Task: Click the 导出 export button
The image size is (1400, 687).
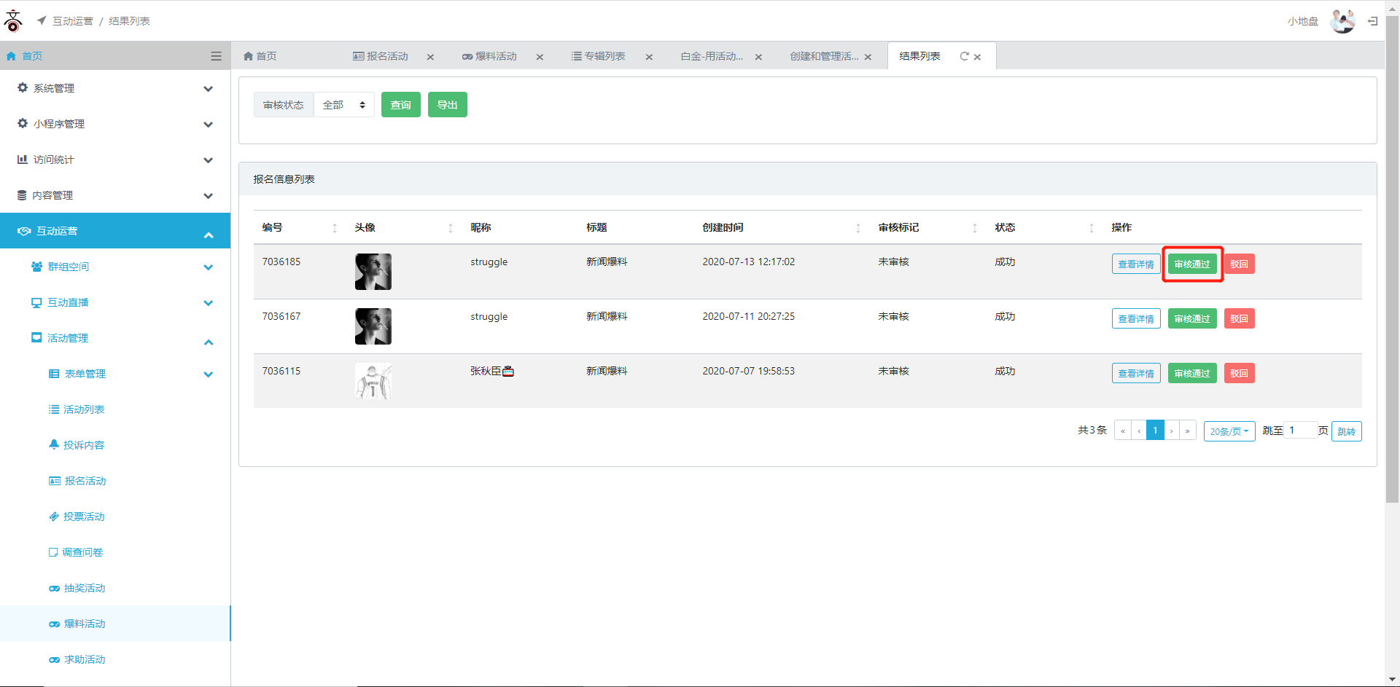Action: (447, 105)
